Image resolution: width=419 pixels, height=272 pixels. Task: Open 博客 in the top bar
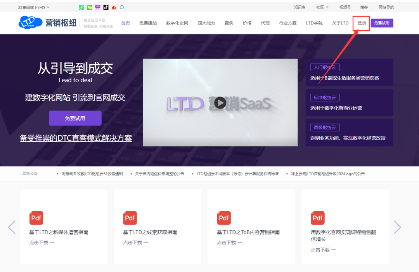click(364, 7)
